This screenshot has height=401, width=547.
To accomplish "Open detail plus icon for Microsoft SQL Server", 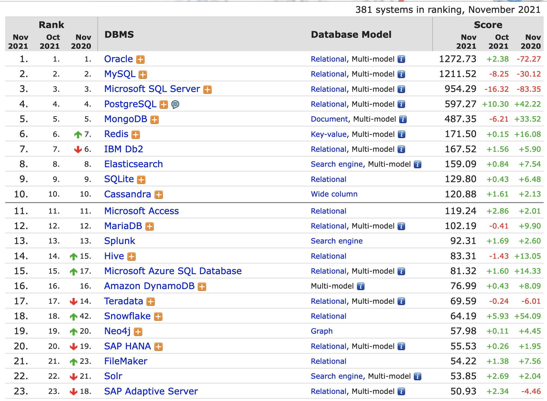I will 207,90.
